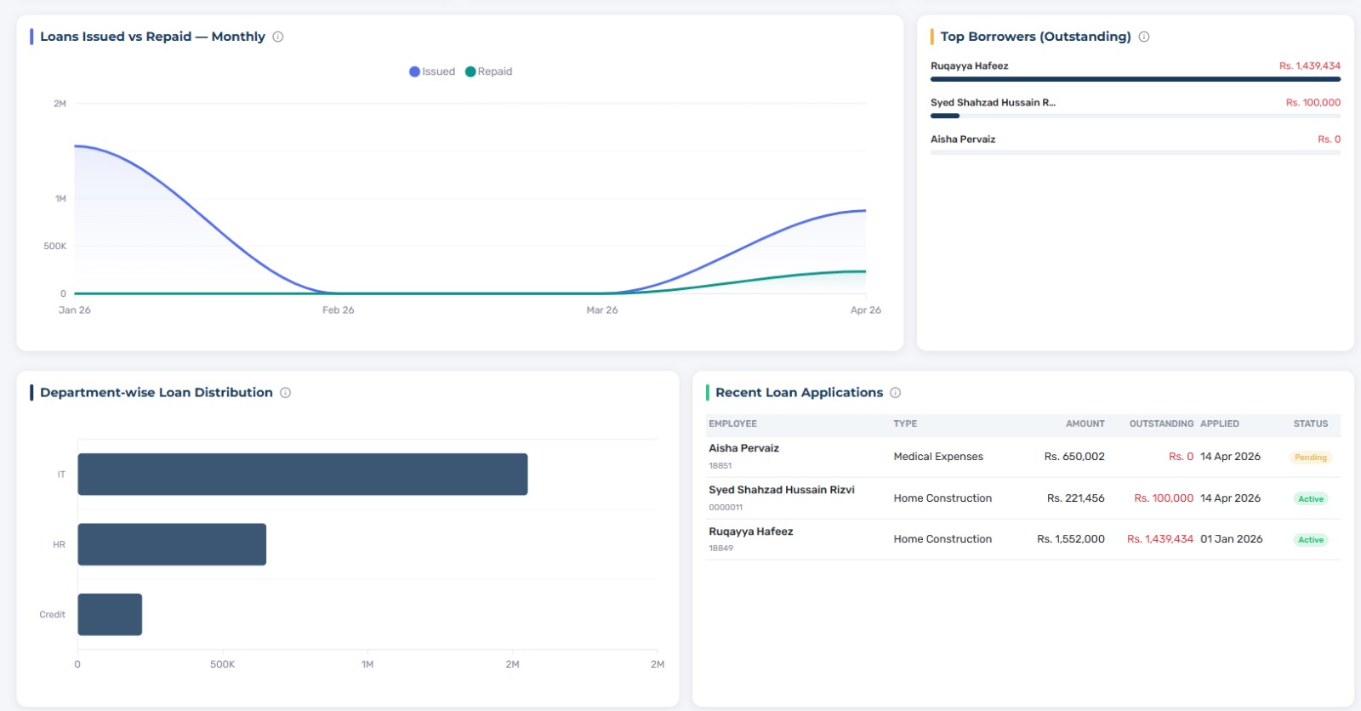This screenshot has height=711, width=1361.
Task: Click employee ID 18851
Action: click(x=720, y=466)
